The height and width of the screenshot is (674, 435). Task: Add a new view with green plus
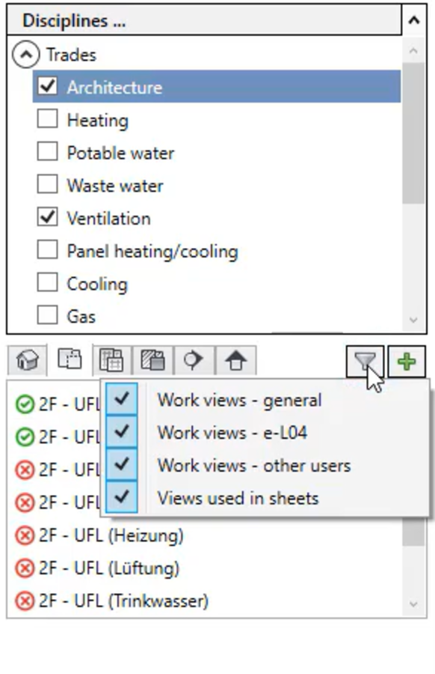point(407,361)
